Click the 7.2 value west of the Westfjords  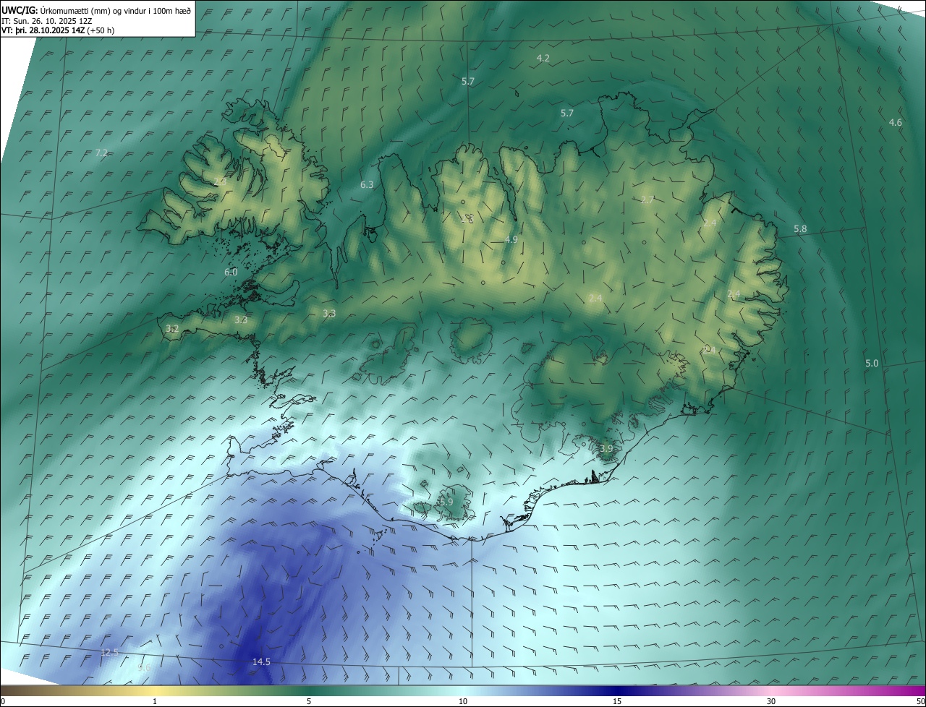tap(101, 153)
